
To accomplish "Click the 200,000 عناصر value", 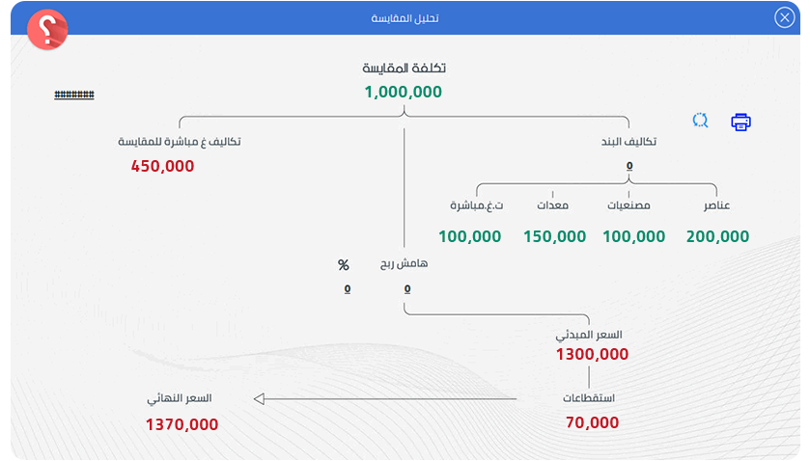I will pos(717,236).
